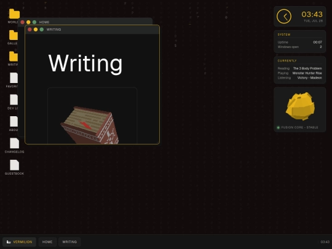Click the yellow fusion core 3D model
The height and width of the screenshot is (249, 332).
[300, 106]
